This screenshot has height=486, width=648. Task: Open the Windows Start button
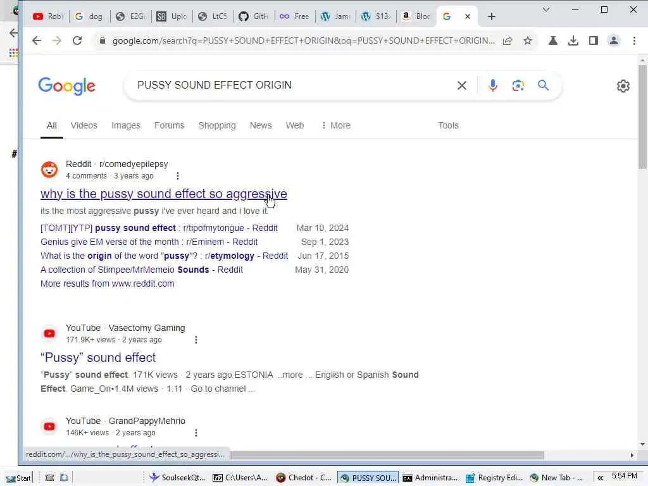[x=18, y=478]
